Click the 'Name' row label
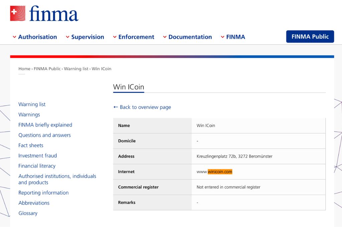The height and width of the screenshot is (227, 342). pyautogui.click(x=124, y=125)
